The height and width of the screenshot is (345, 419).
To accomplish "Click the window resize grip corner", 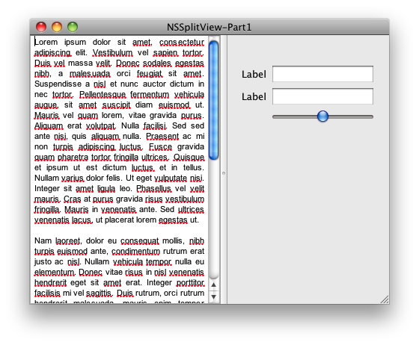I will pos(385,299).
